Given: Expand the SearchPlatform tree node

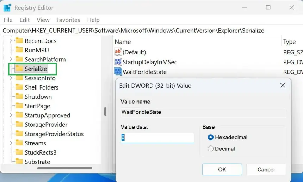Looking at the screenshot, I should pyautogui.click(x=11, y=59).
